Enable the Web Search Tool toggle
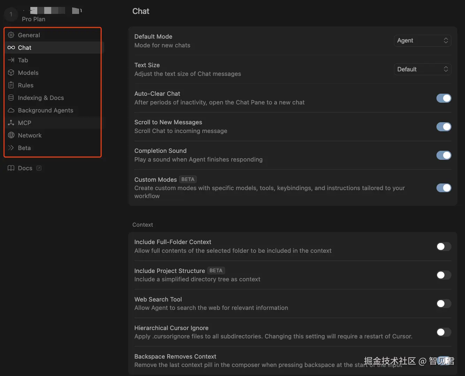Image resolution: width=465 pixels, height=376 pixels. 443,304
